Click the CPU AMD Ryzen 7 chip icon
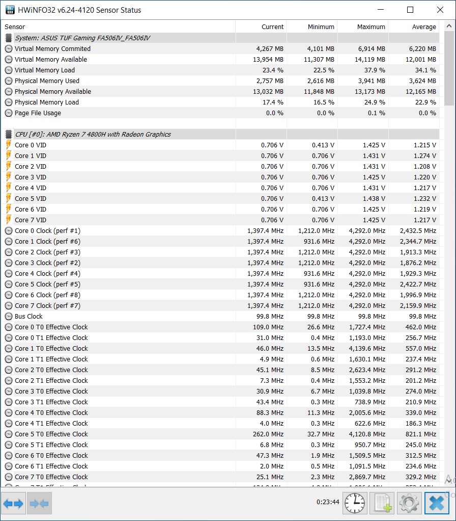This screenshot has height=521, width=456. pos(9,134)
